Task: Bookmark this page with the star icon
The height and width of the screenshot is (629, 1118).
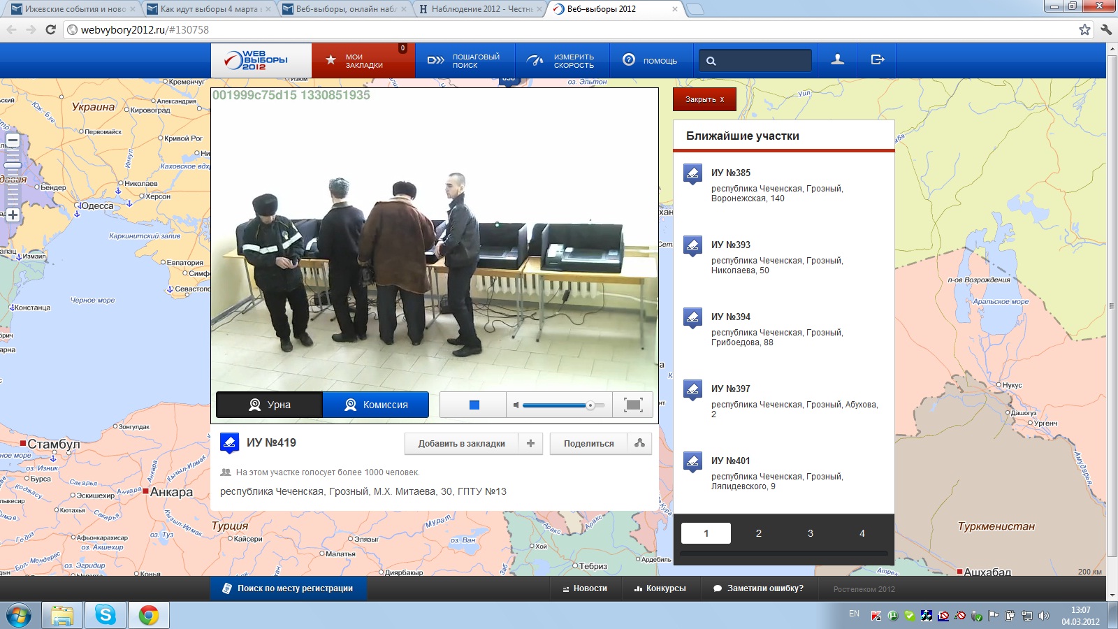Action: [1084, 29]
